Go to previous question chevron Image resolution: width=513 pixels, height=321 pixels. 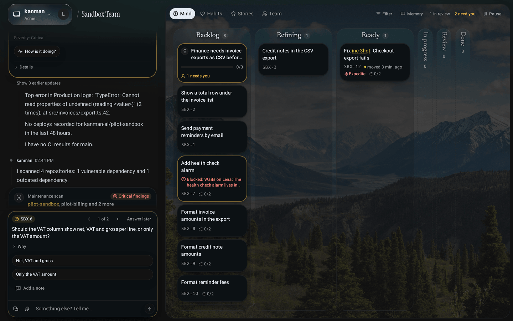pyautogui.click(x=89, y=219)
